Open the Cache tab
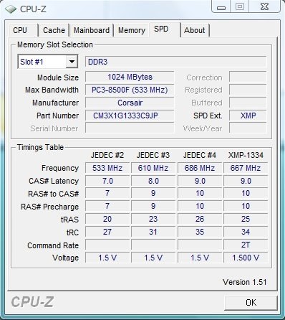285x320 pixels. click(x=54, y=30)
